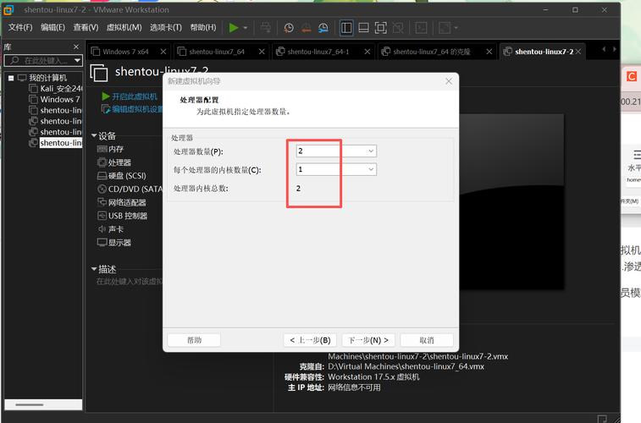The height and width of the screenshot is (423, 641).
Task: Switch to the shentou-linux7_64 tab
Action: point(216,52)
